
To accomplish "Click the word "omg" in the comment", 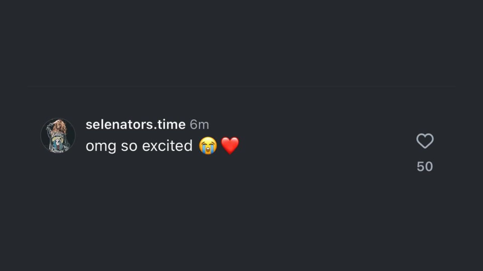I will 101,146.
